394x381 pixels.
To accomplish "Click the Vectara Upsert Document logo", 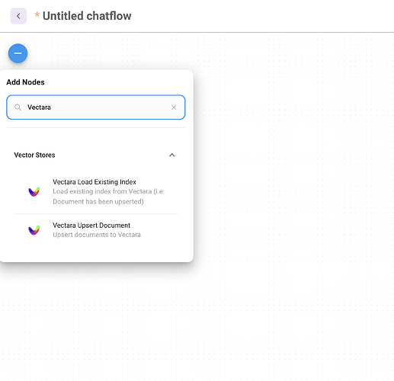I will [x=34, y=230].
